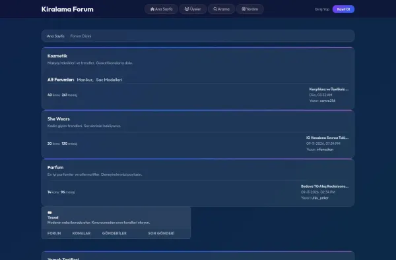396x260 pixels.
Task: Open the Kiralama Forum logo link
Action: [x=67, y=9]
